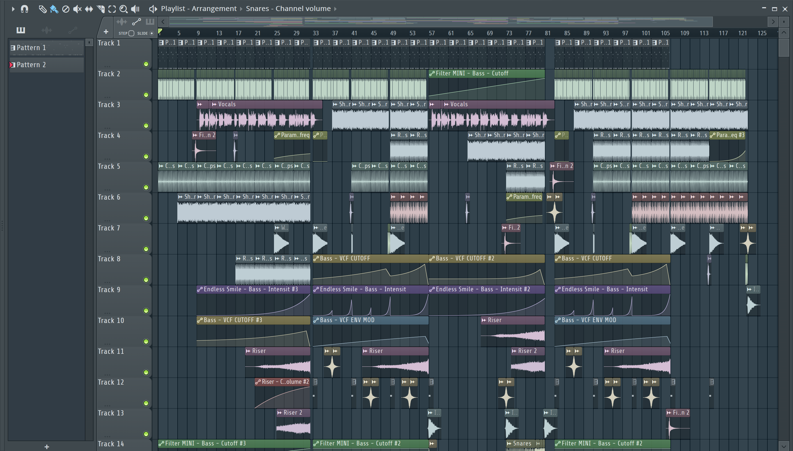The height and width of the screenshot is (451, 793).
Task: Mute Track 4 with green toggle
Action: pos(146,156)
